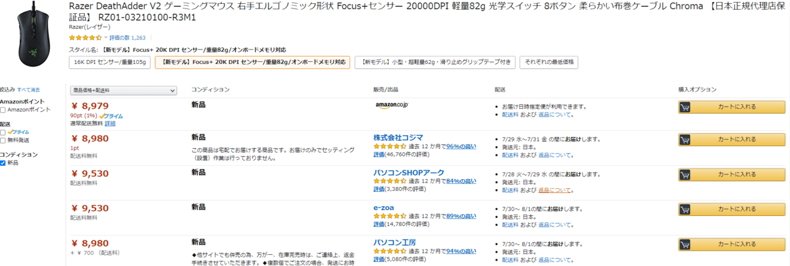Viewport: 790px width, 266px height.
Task: Enable the Amazonポイント filter checkbox
Action: (x=3, y=109)
